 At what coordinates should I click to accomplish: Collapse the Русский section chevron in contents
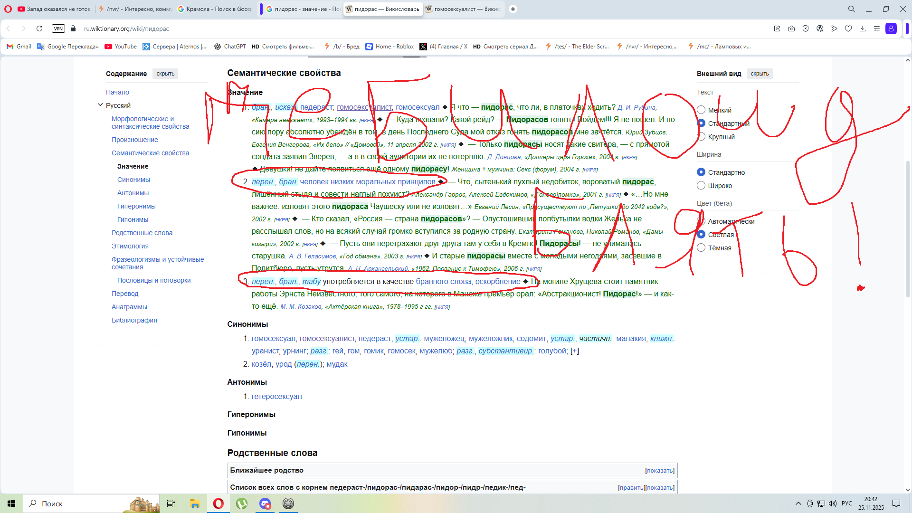click(100, 105)
